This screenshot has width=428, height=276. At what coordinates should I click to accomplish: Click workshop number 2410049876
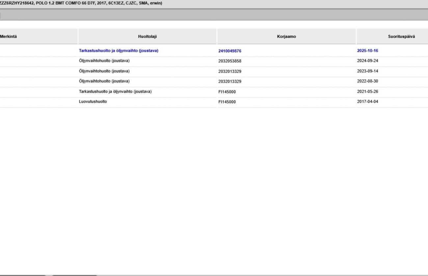click(229, 51)
